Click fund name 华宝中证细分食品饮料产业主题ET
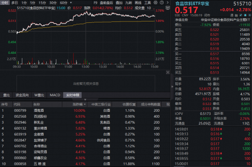The height and width of the screenshot is (167, 252). point(225,20)
